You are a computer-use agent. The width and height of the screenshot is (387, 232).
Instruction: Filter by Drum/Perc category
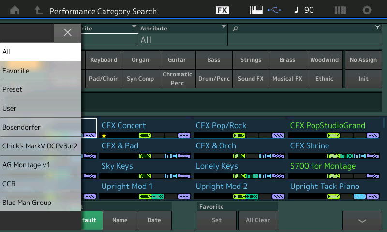coord(214,79)
